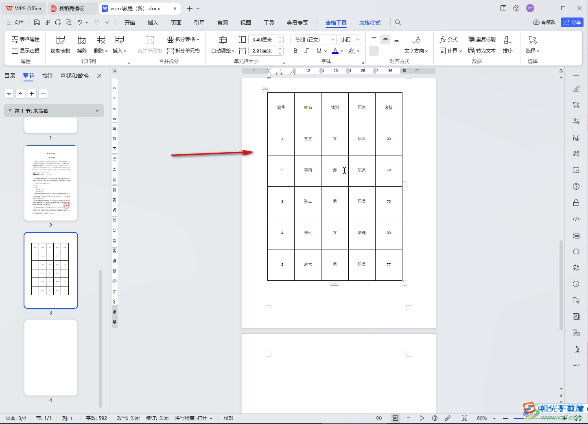Image resolution: width=588 pixels, height=424 pixels.
Task: Open the Draw Table tool
Action: [x=61, y=44]
